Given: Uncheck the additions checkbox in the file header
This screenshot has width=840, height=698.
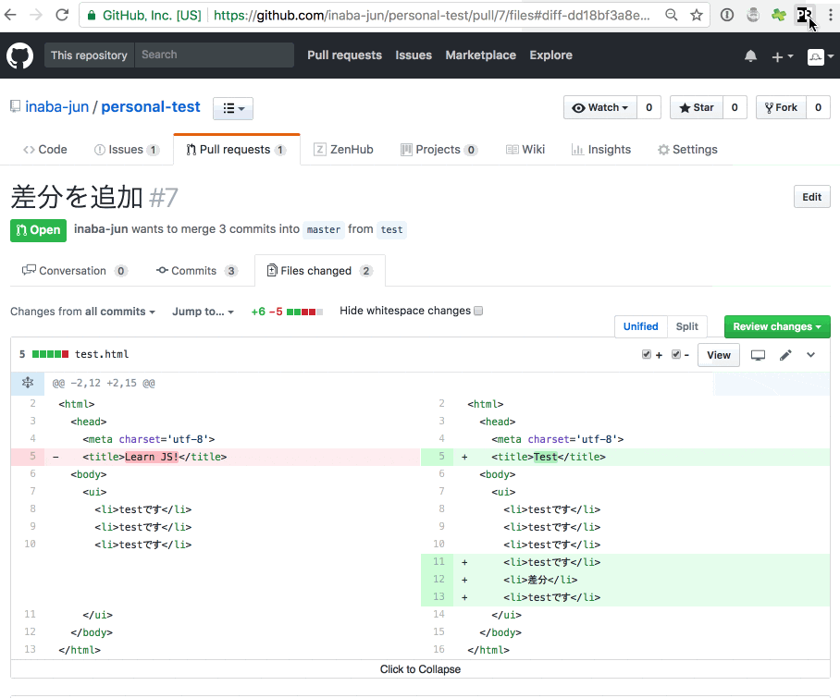Looking at the screenshot, I should 646,354.
